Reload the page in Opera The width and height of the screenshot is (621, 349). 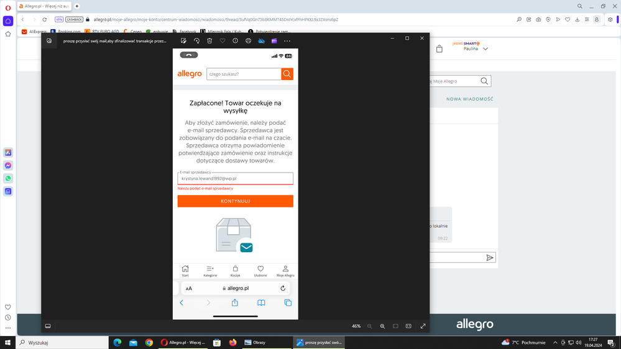[45, 19]
